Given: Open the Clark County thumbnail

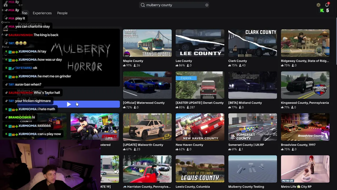Looking at the screenshot, I should coord(252,43).
